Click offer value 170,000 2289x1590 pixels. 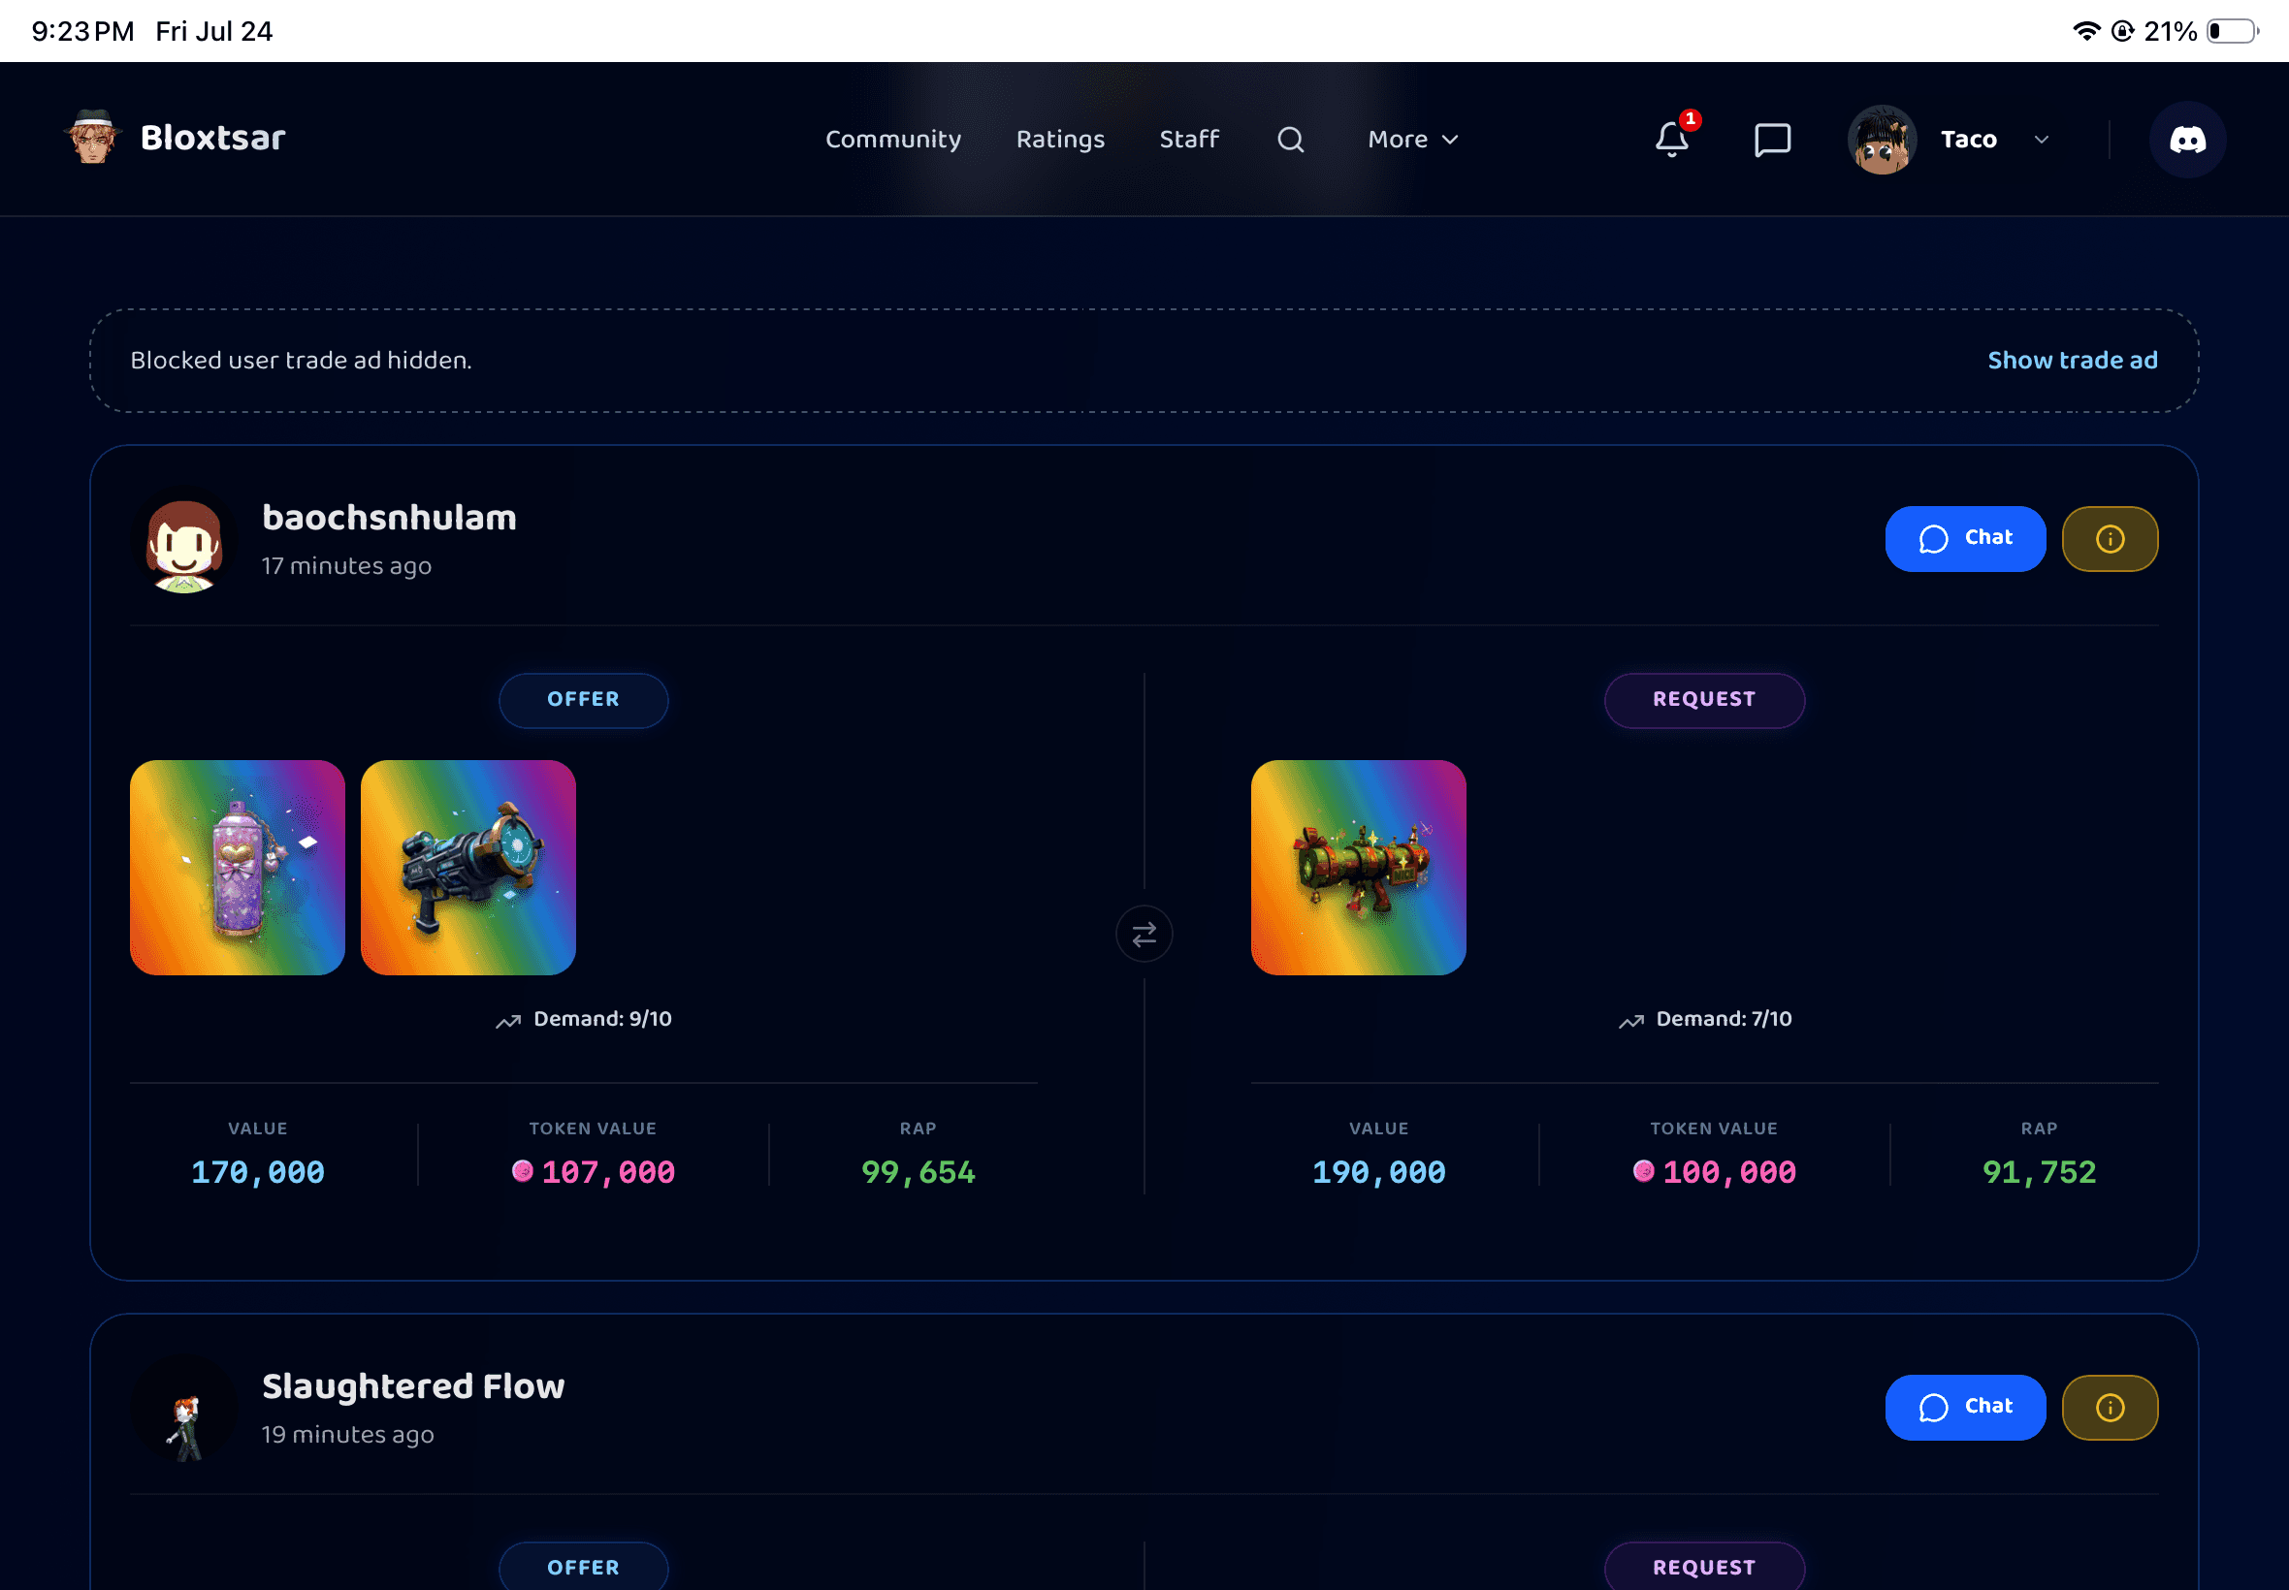tap(258, 1171)
